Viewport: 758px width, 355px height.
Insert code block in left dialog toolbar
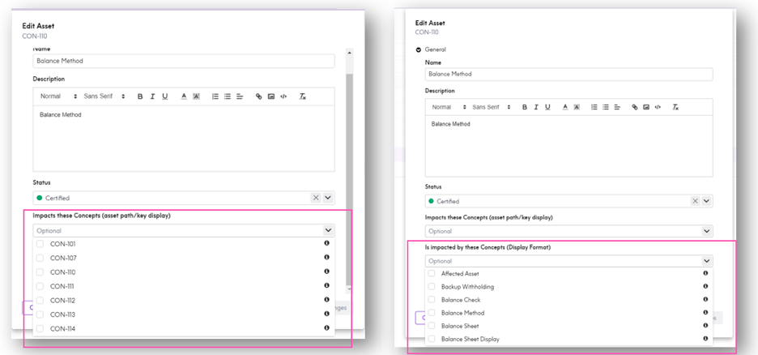click(x=283, y=96)
